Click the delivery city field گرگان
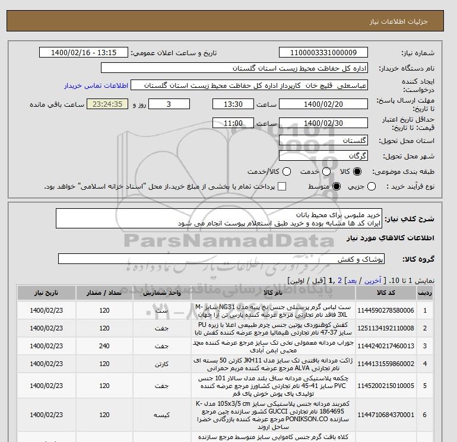The width and height of the screenshot is (457, 442). tap(323, 155)
